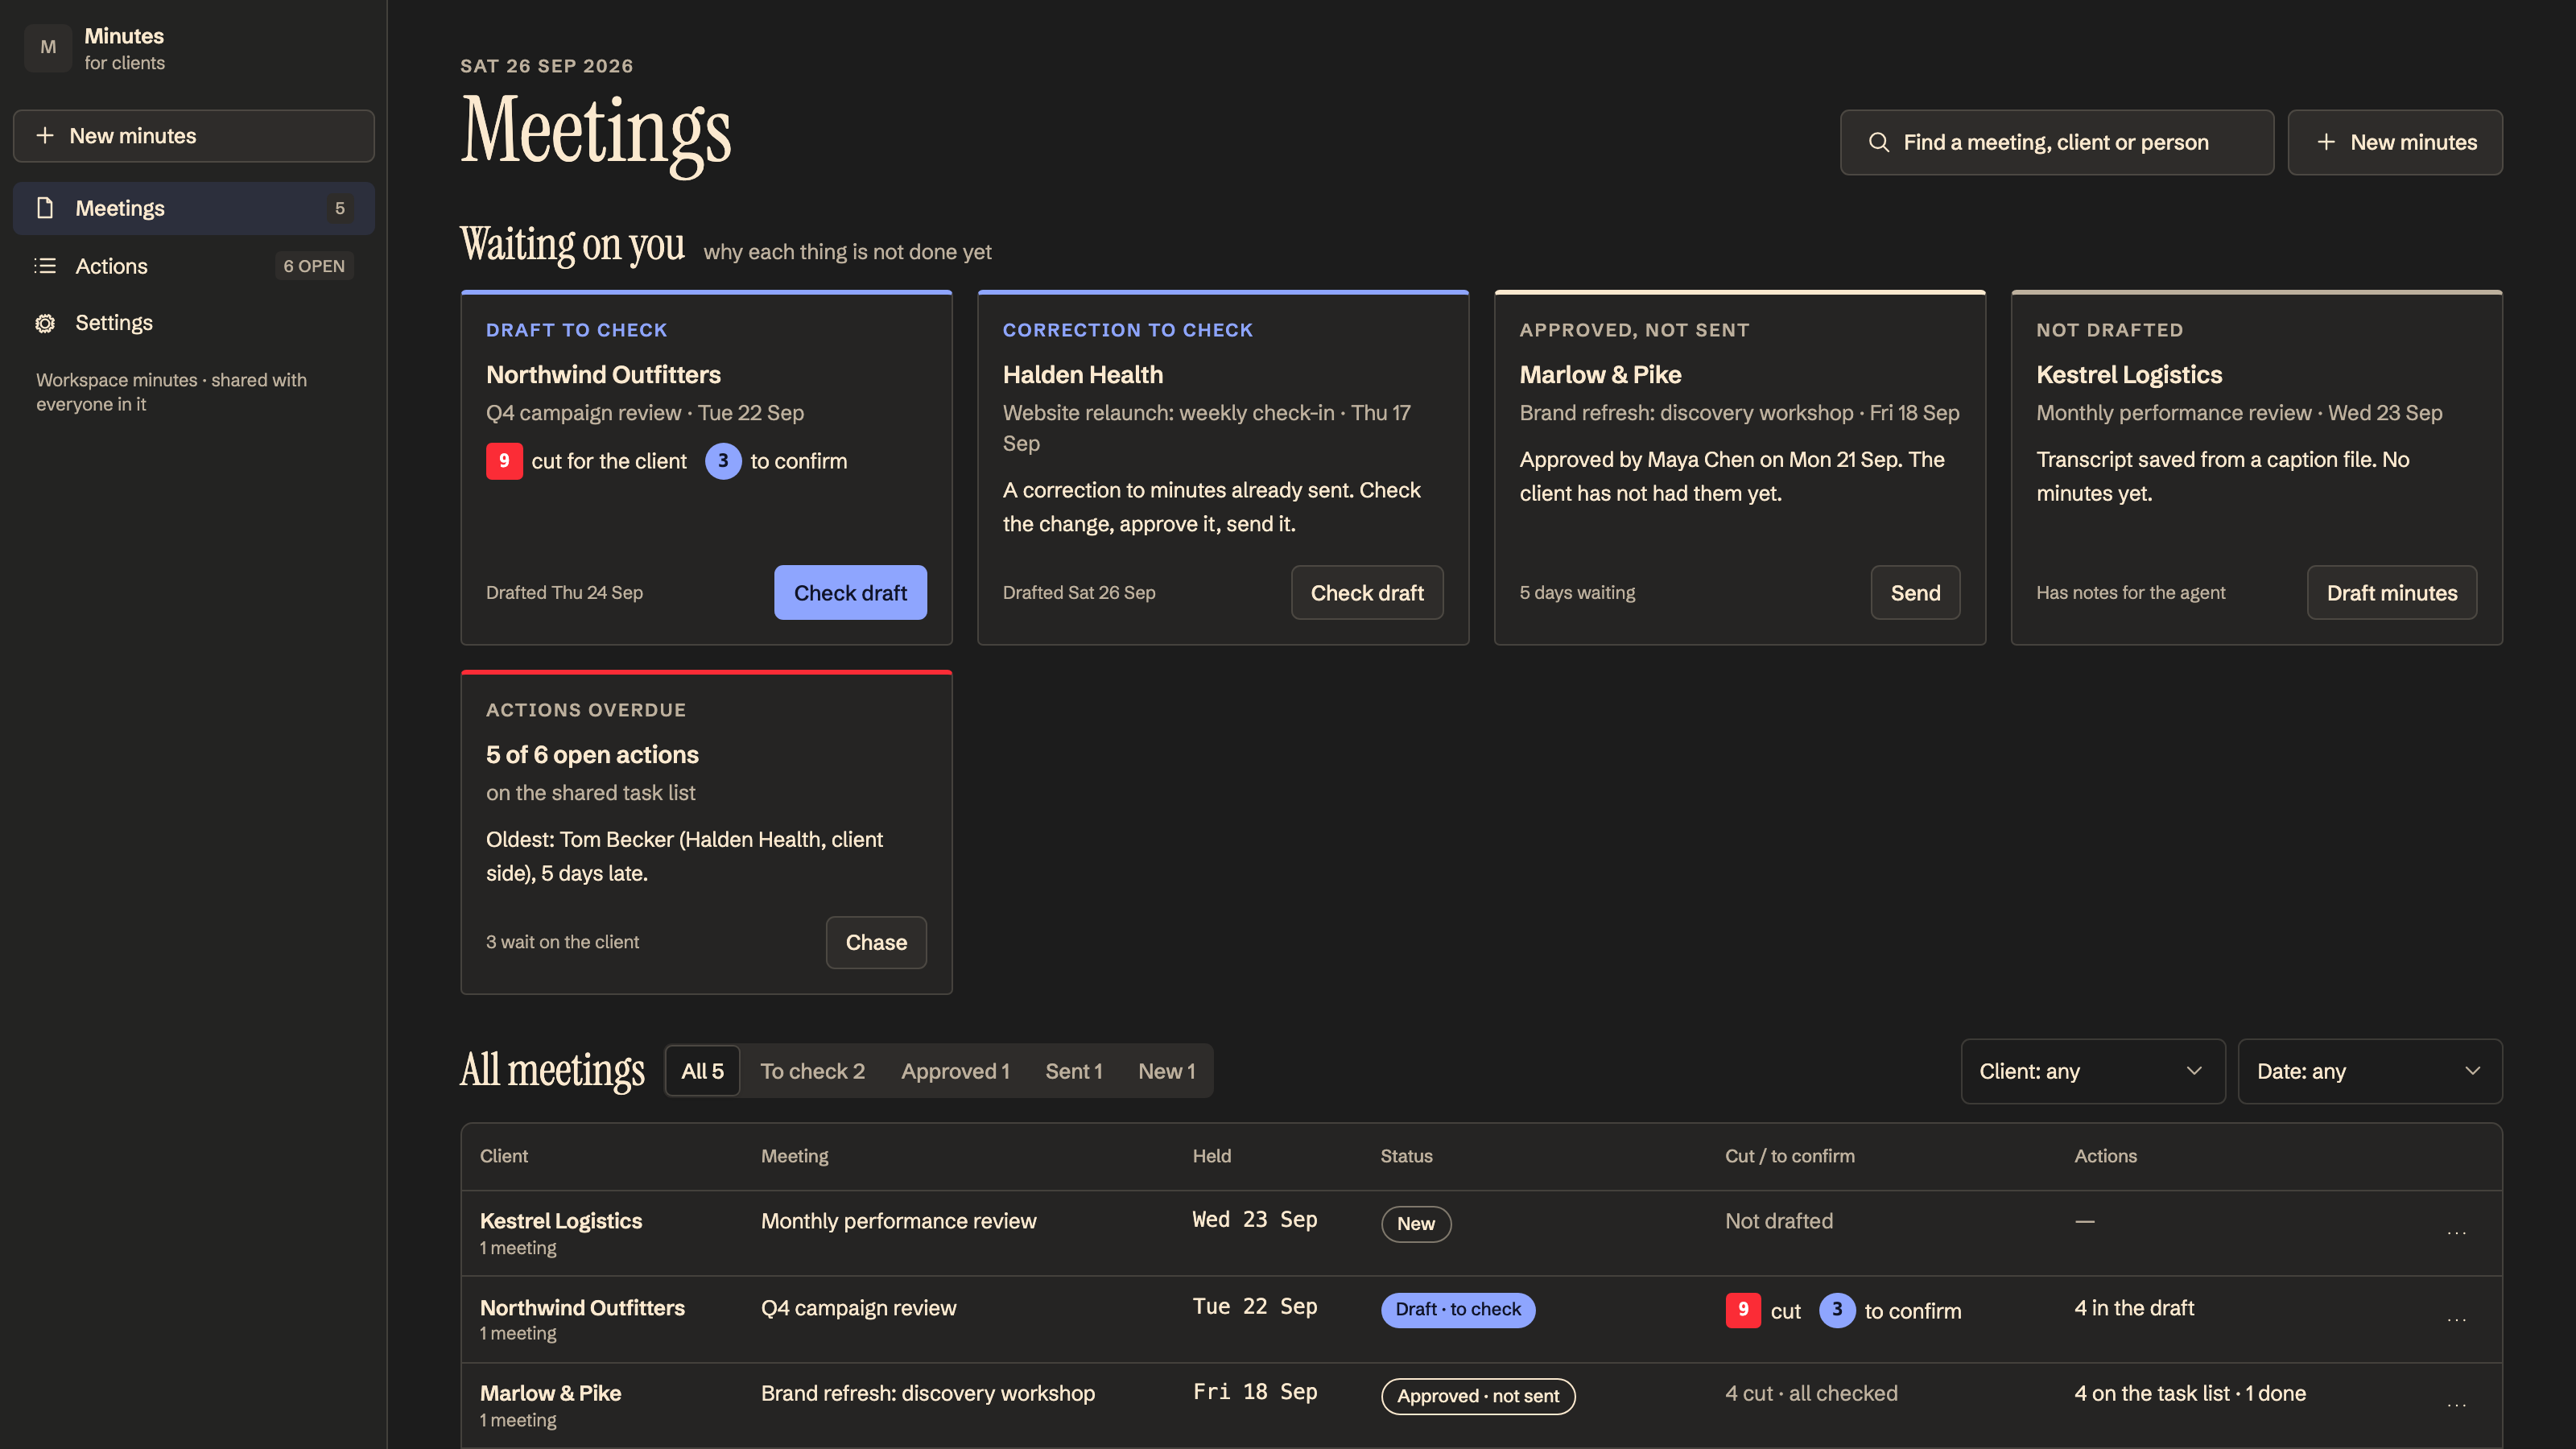Click Northwind Outfitters in the meetings table

[582, 1308]
